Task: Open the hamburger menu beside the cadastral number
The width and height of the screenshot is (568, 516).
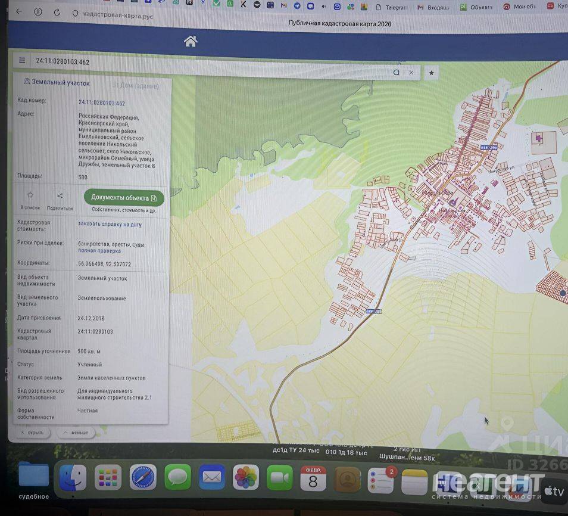Action: [x=22, y=60]
